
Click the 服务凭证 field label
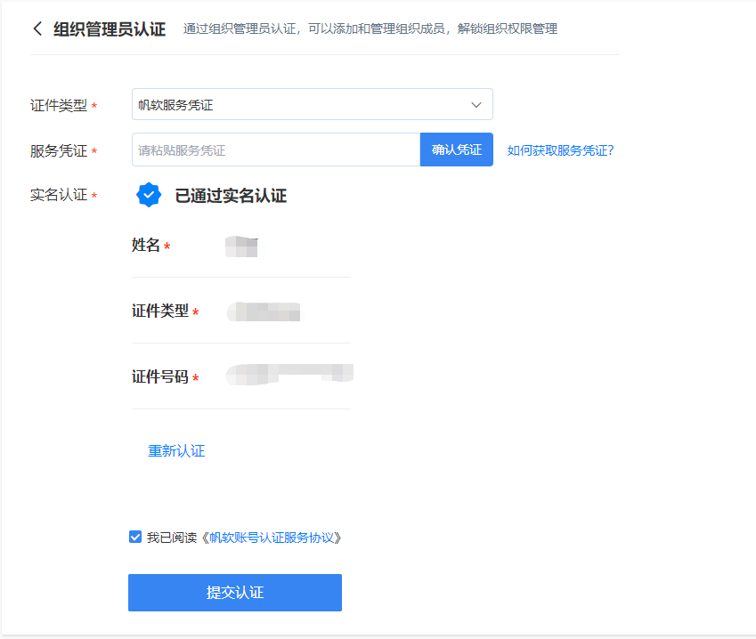(x=59, y=151)
